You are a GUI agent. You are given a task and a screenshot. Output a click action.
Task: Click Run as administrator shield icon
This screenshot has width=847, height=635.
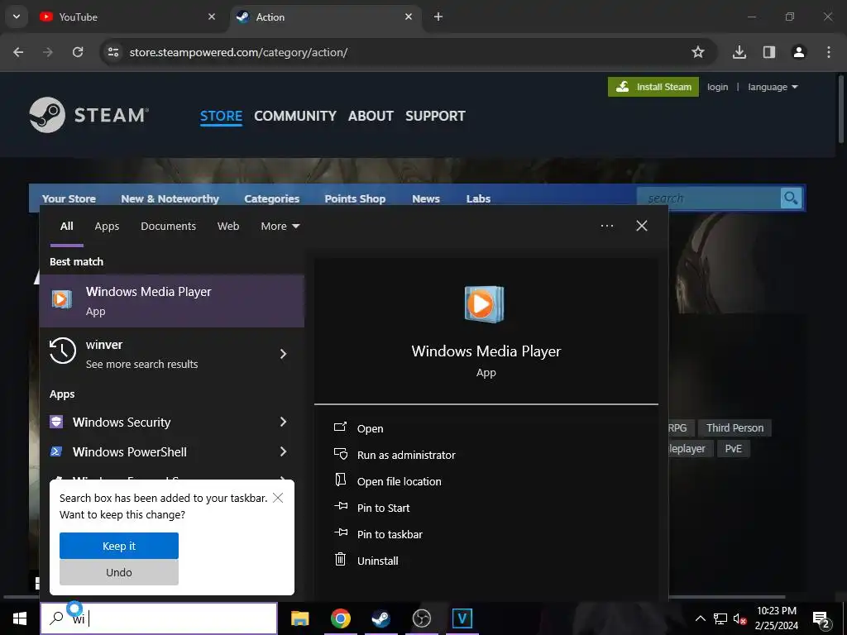(x=340, y=454)
